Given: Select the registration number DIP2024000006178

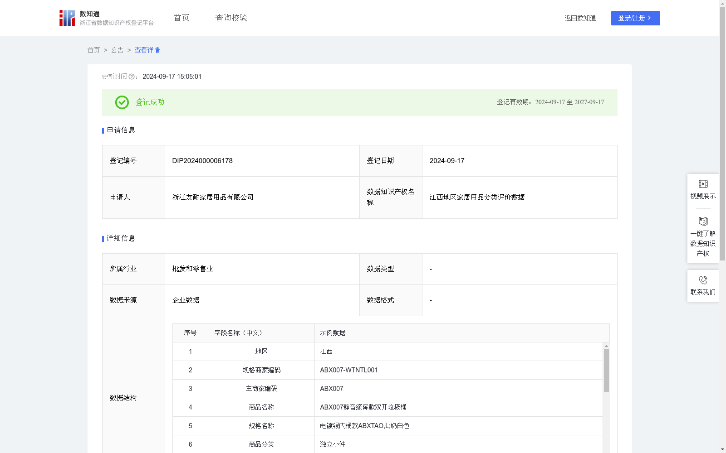Looking at the screenshot, I should point(202,161).
